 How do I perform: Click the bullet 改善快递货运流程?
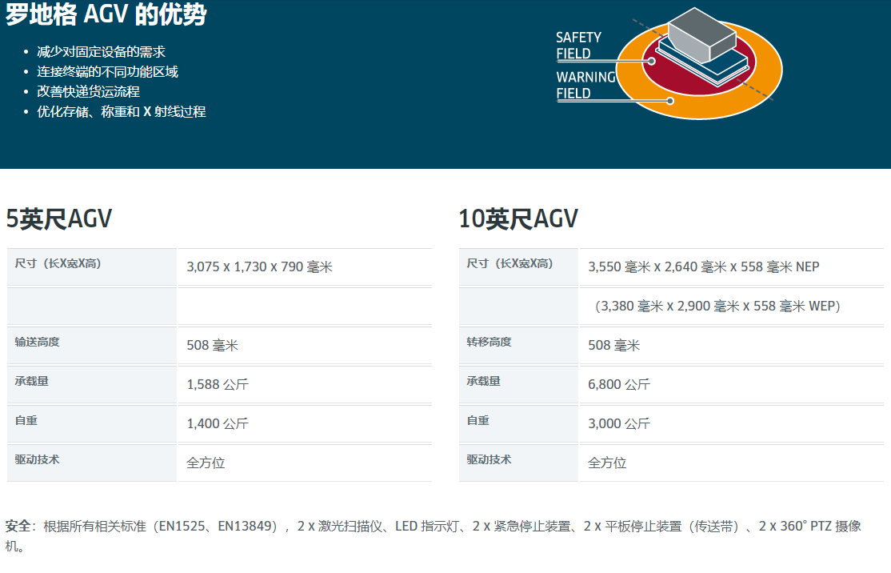tap(88, 92)
